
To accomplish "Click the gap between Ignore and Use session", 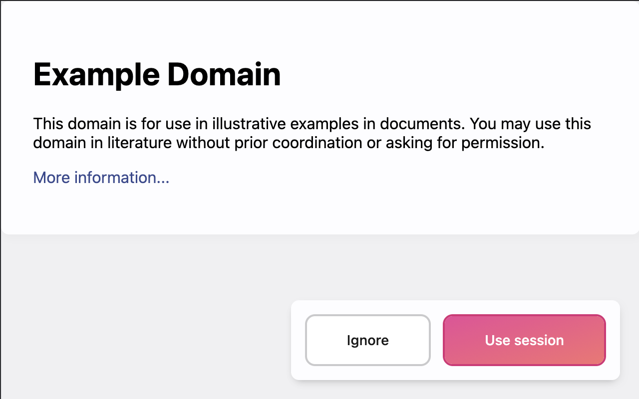I will 437,340.
